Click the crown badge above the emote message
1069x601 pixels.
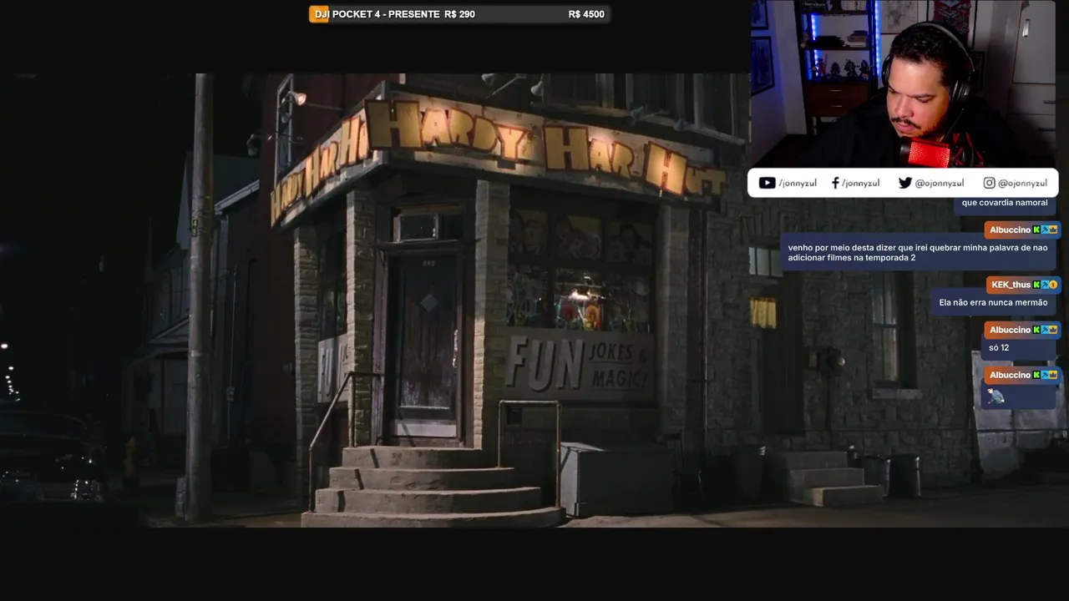[1053, 375]
